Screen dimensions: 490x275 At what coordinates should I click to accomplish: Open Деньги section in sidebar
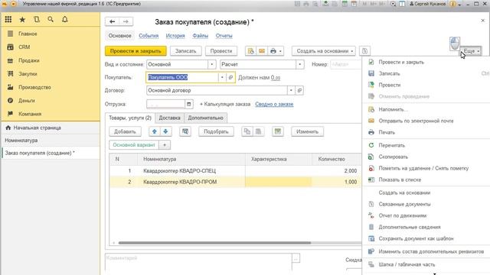[27, 101]
